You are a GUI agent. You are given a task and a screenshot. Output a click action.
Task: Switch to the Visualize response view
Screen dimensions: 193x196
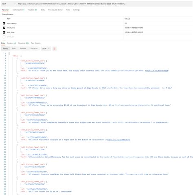point(34,49)
